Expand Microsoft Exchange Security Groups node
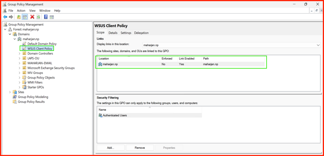The height and width of the screenshot is (156, 324). click(20, 68)
